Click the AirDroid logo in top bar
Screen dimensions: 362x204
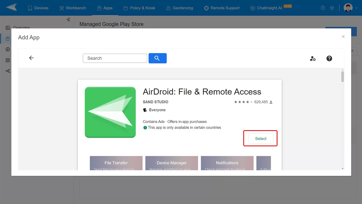point(11,8)
